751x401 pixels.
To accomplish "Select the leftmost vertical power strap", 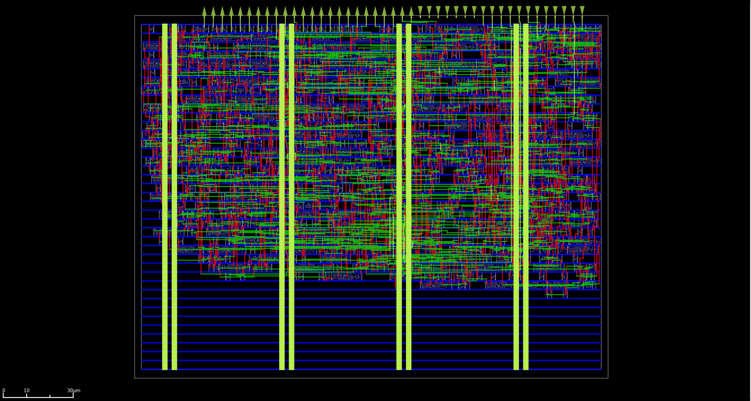I will (164, 201).
